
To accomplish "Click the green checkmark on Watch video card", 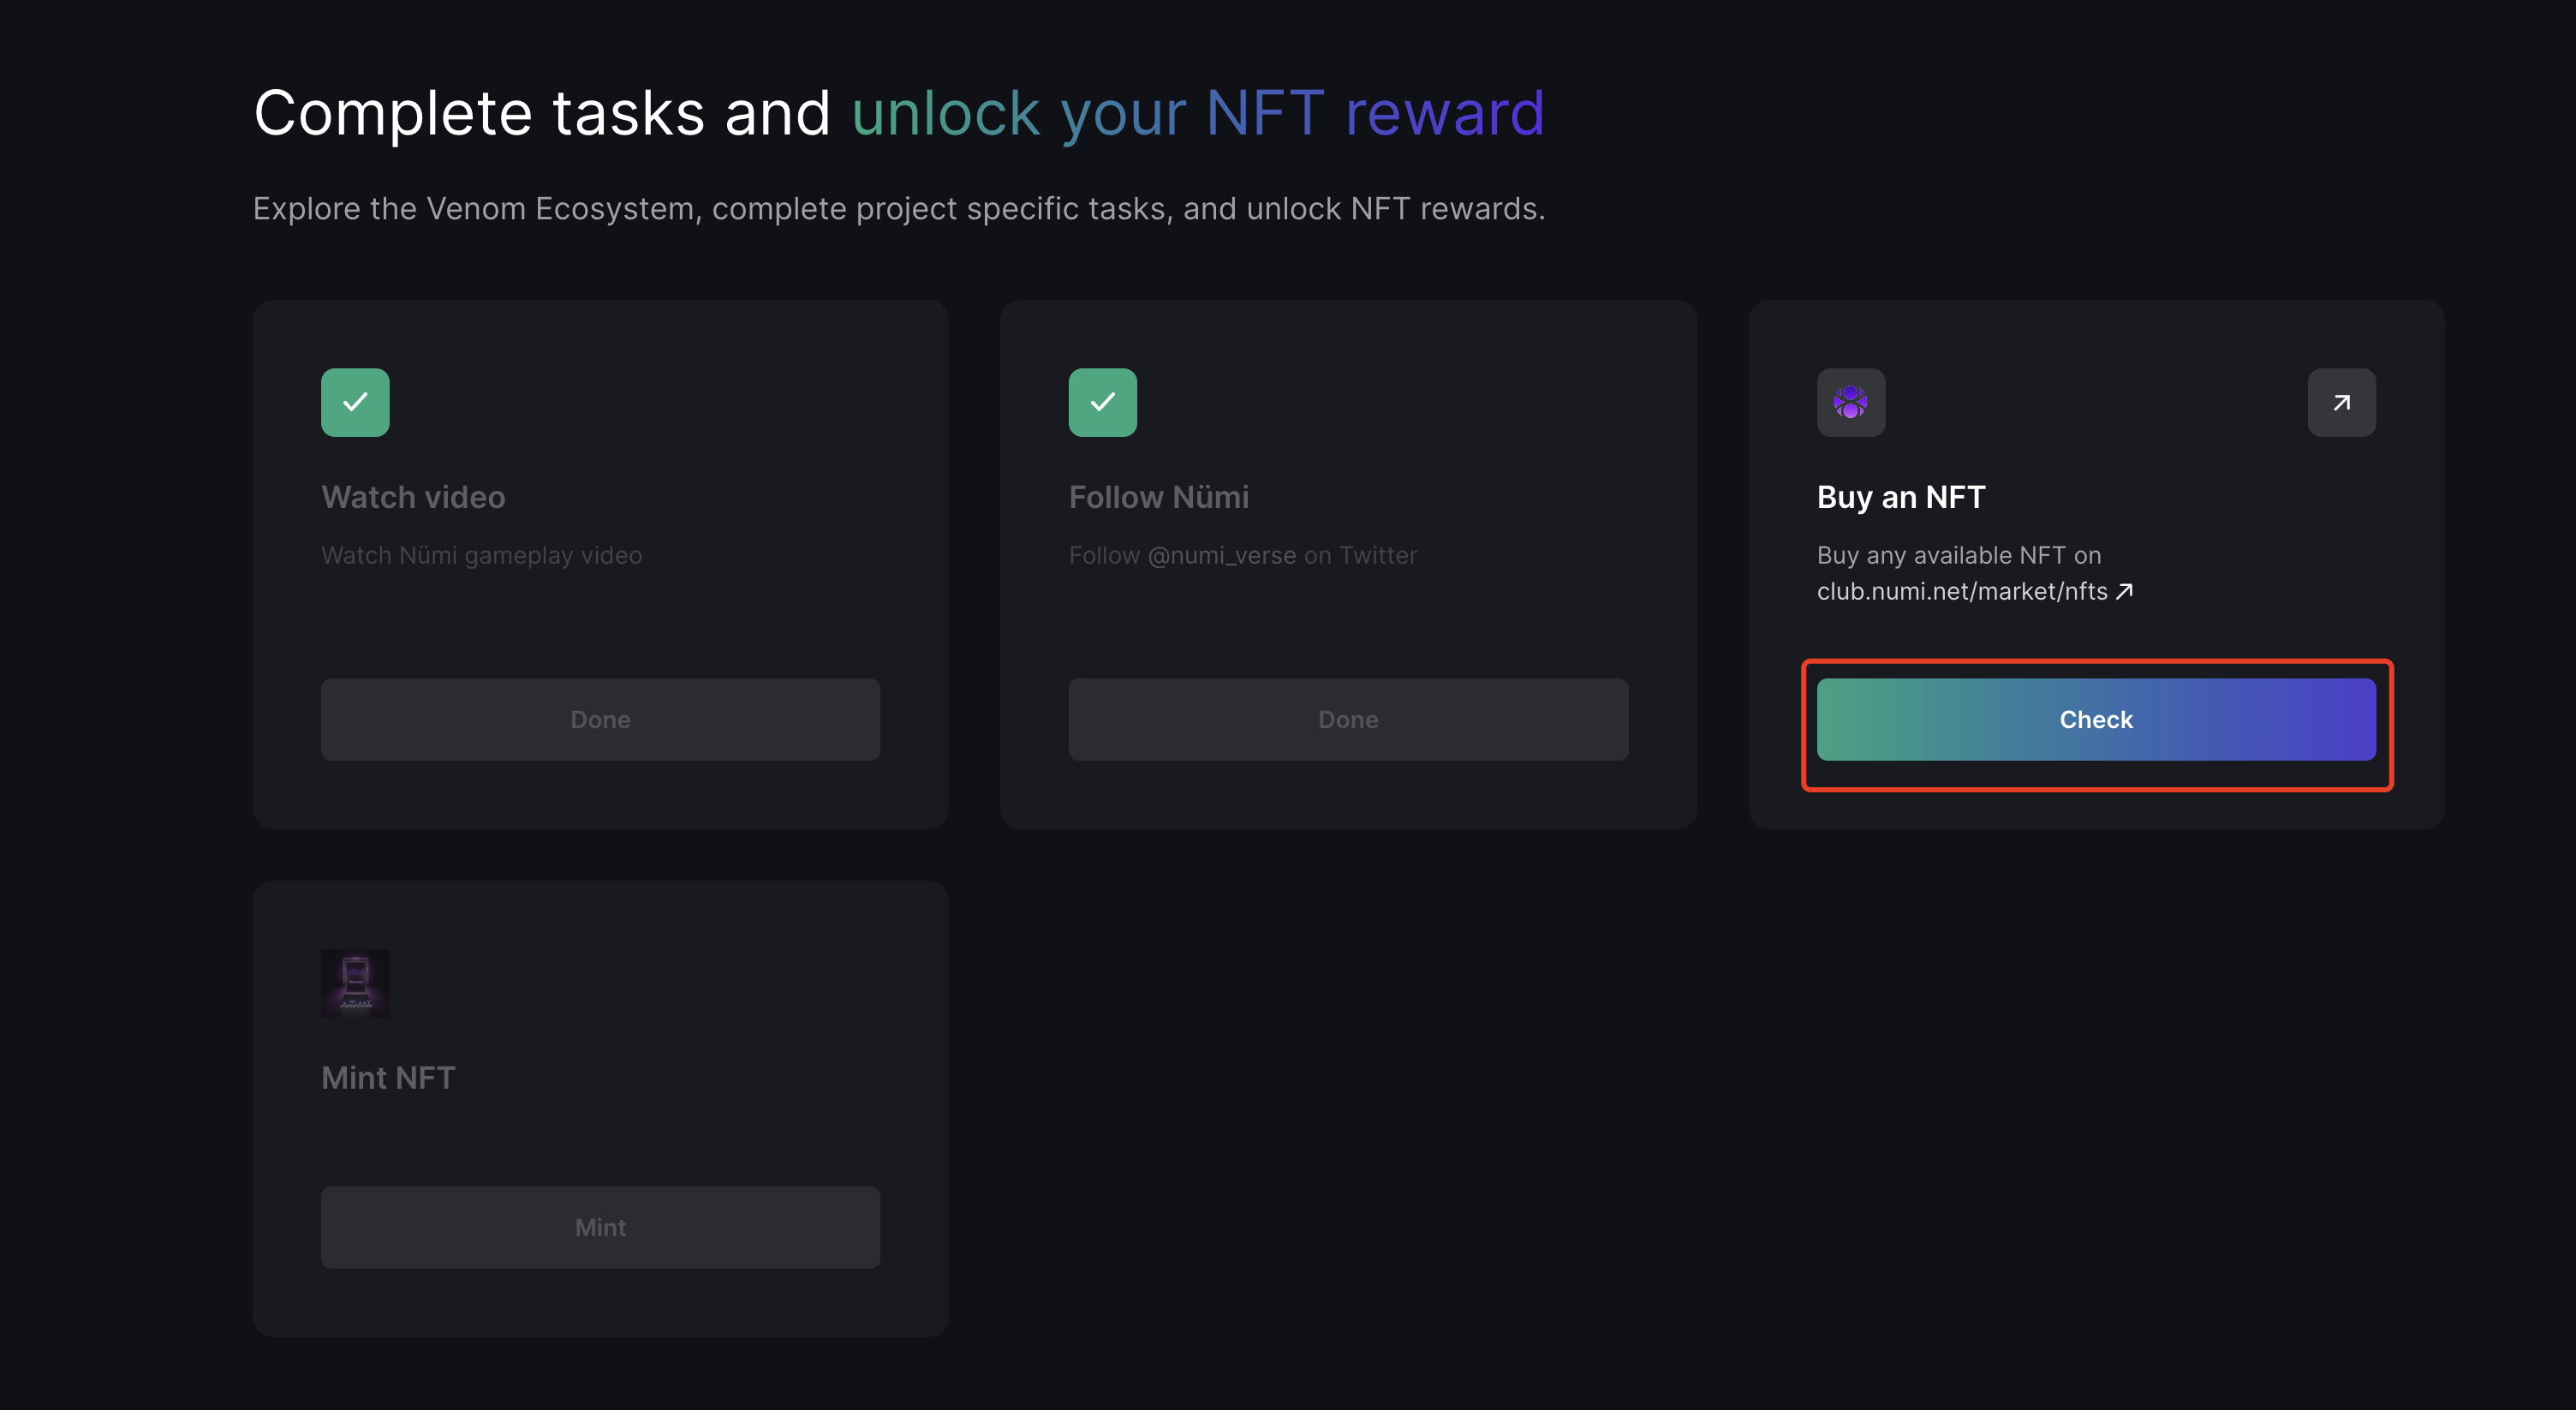I will [355, 402].
